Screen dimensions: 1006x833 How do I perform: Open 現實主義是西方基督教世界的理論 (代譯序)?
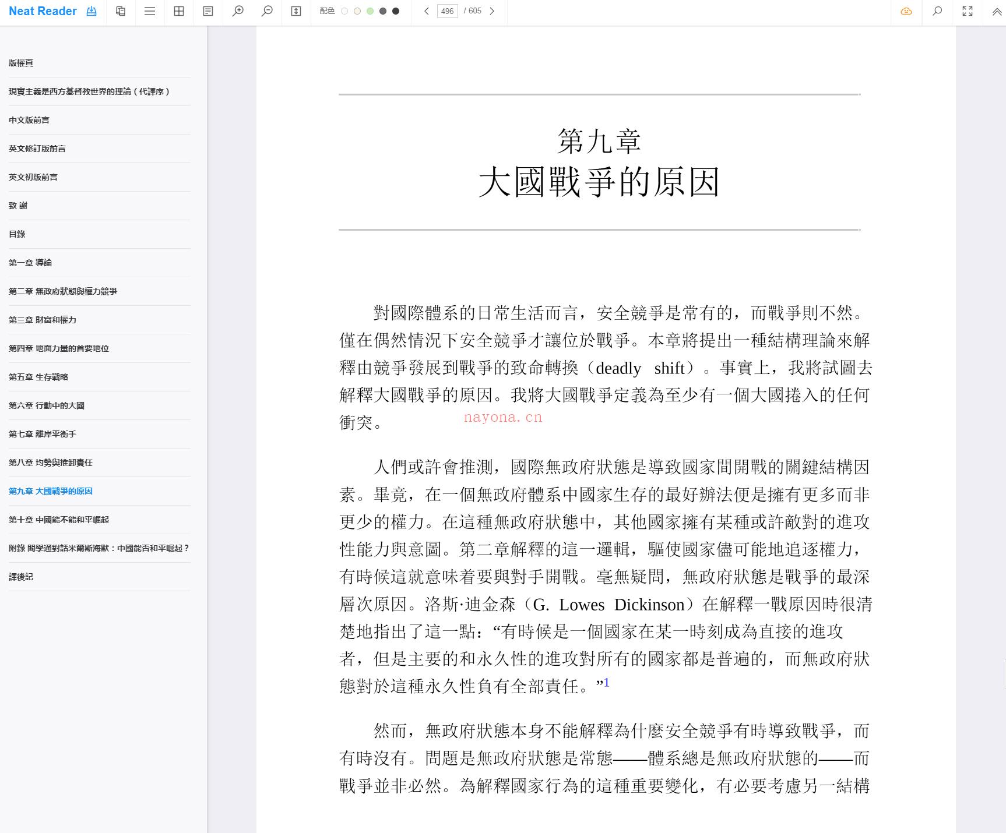(x=89, y=91)
